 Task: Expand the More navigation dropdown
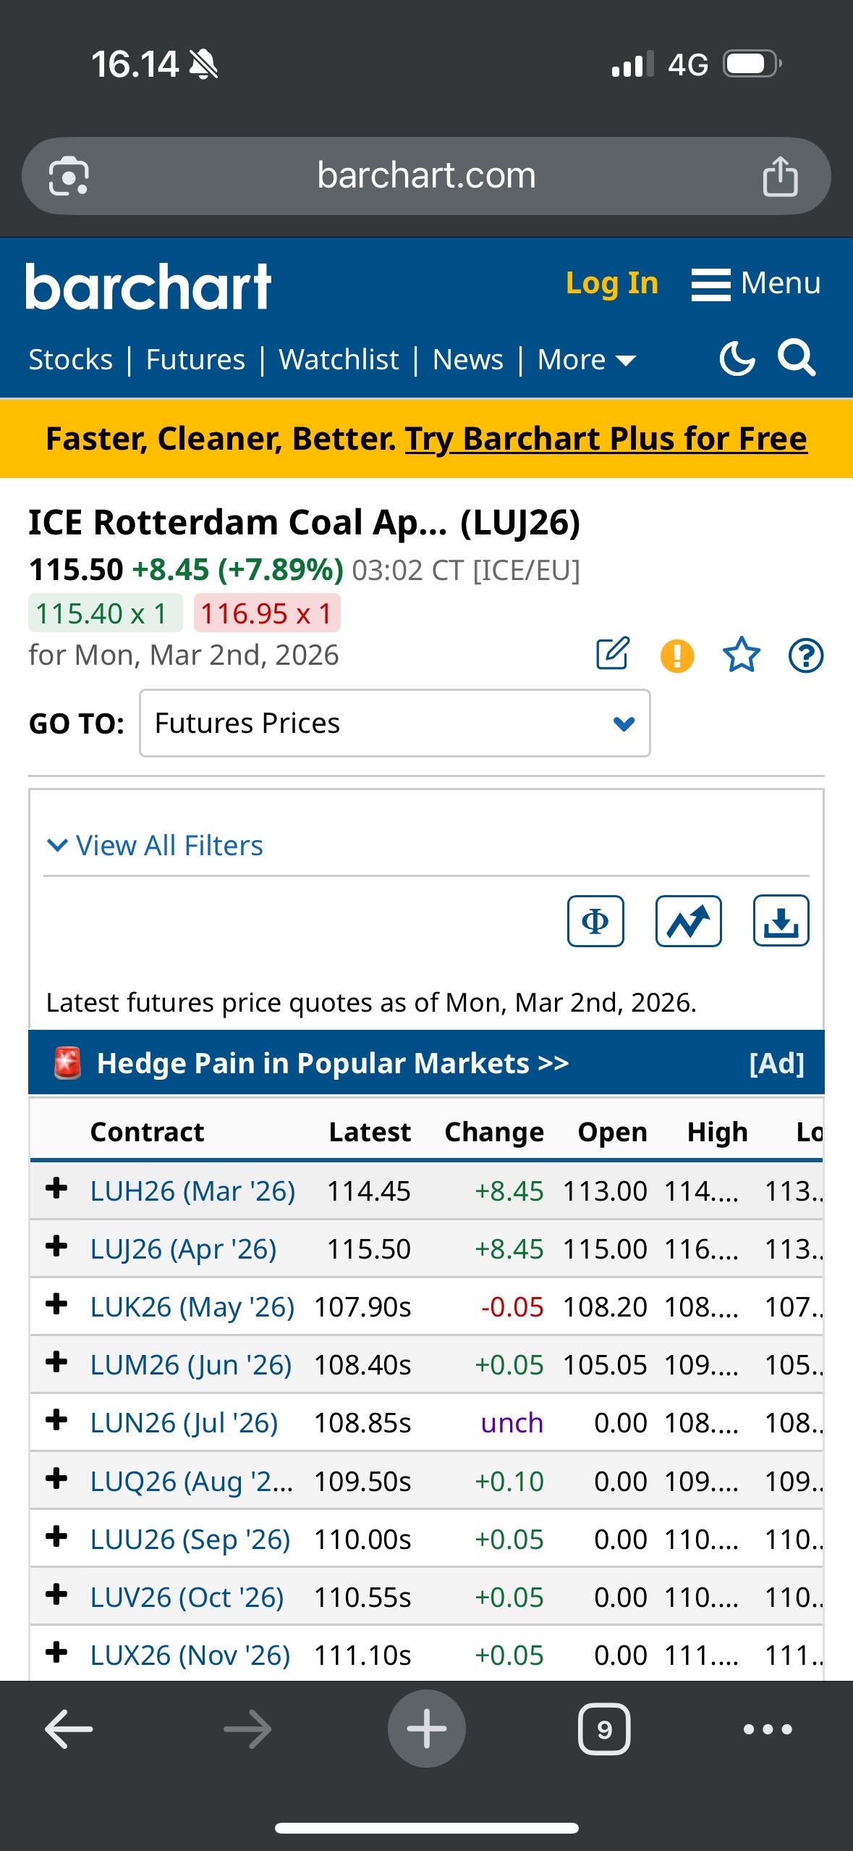pyautogui.click(x=586, y=360)
